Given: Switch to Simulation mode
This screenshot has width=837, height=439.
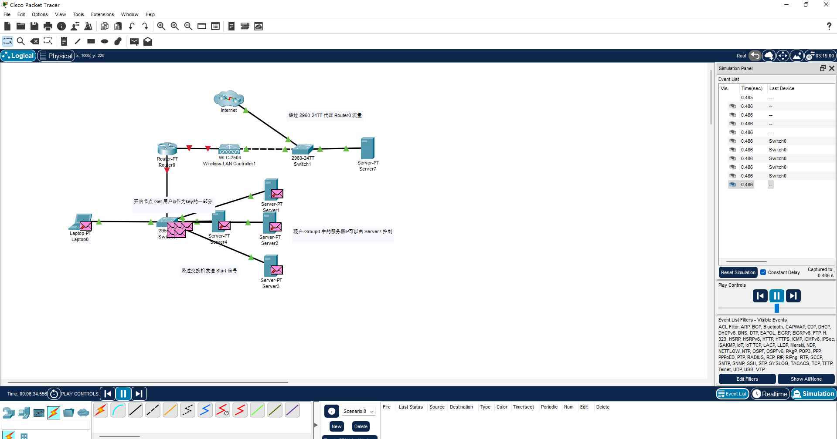Looking at the screenshot, I should (813, 394).
